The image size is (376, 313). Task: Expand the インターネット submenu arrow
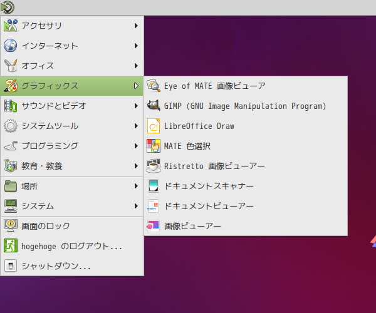(x=136, y=46)
